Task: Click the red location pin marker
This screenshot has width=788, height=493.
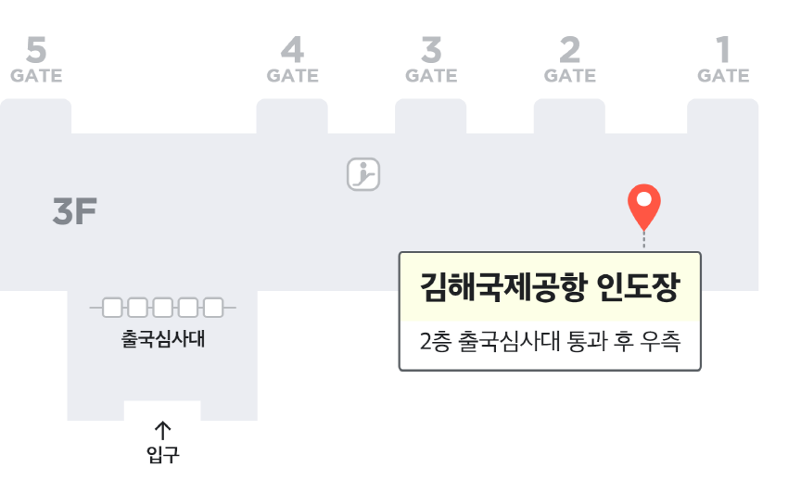Action: tap(643, 207)
